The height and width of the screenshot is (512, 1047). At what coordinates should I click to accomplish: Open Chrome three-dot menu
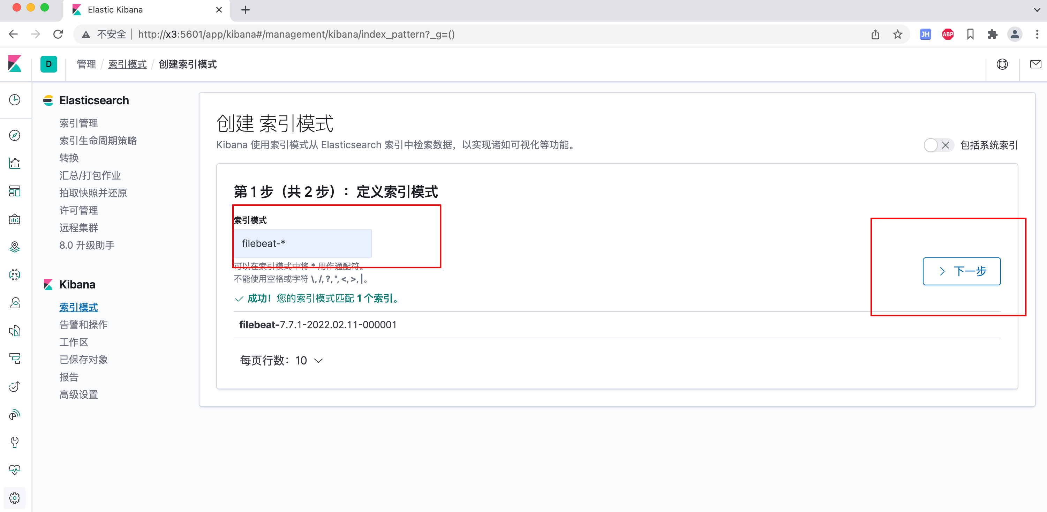[x=1037, y=35]
